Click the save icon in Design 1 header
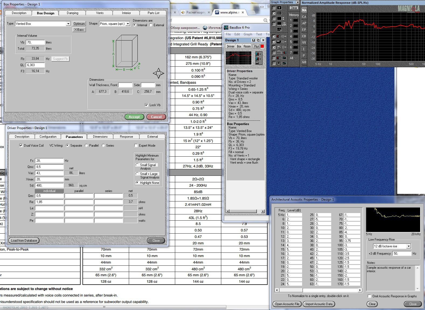 [253, 40]
